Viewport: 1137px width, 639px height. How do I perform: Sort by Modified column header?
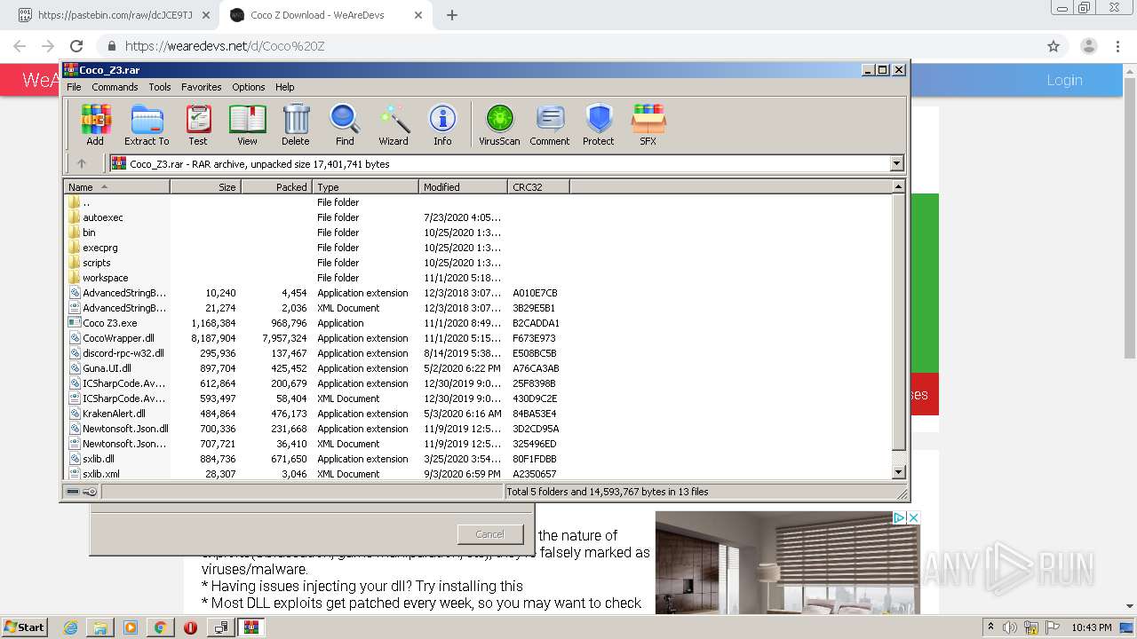point(463,186)
